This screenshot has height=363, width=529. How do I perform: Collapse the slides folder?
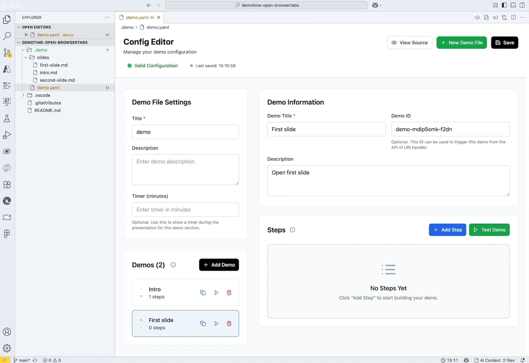(x=26, y=58)
